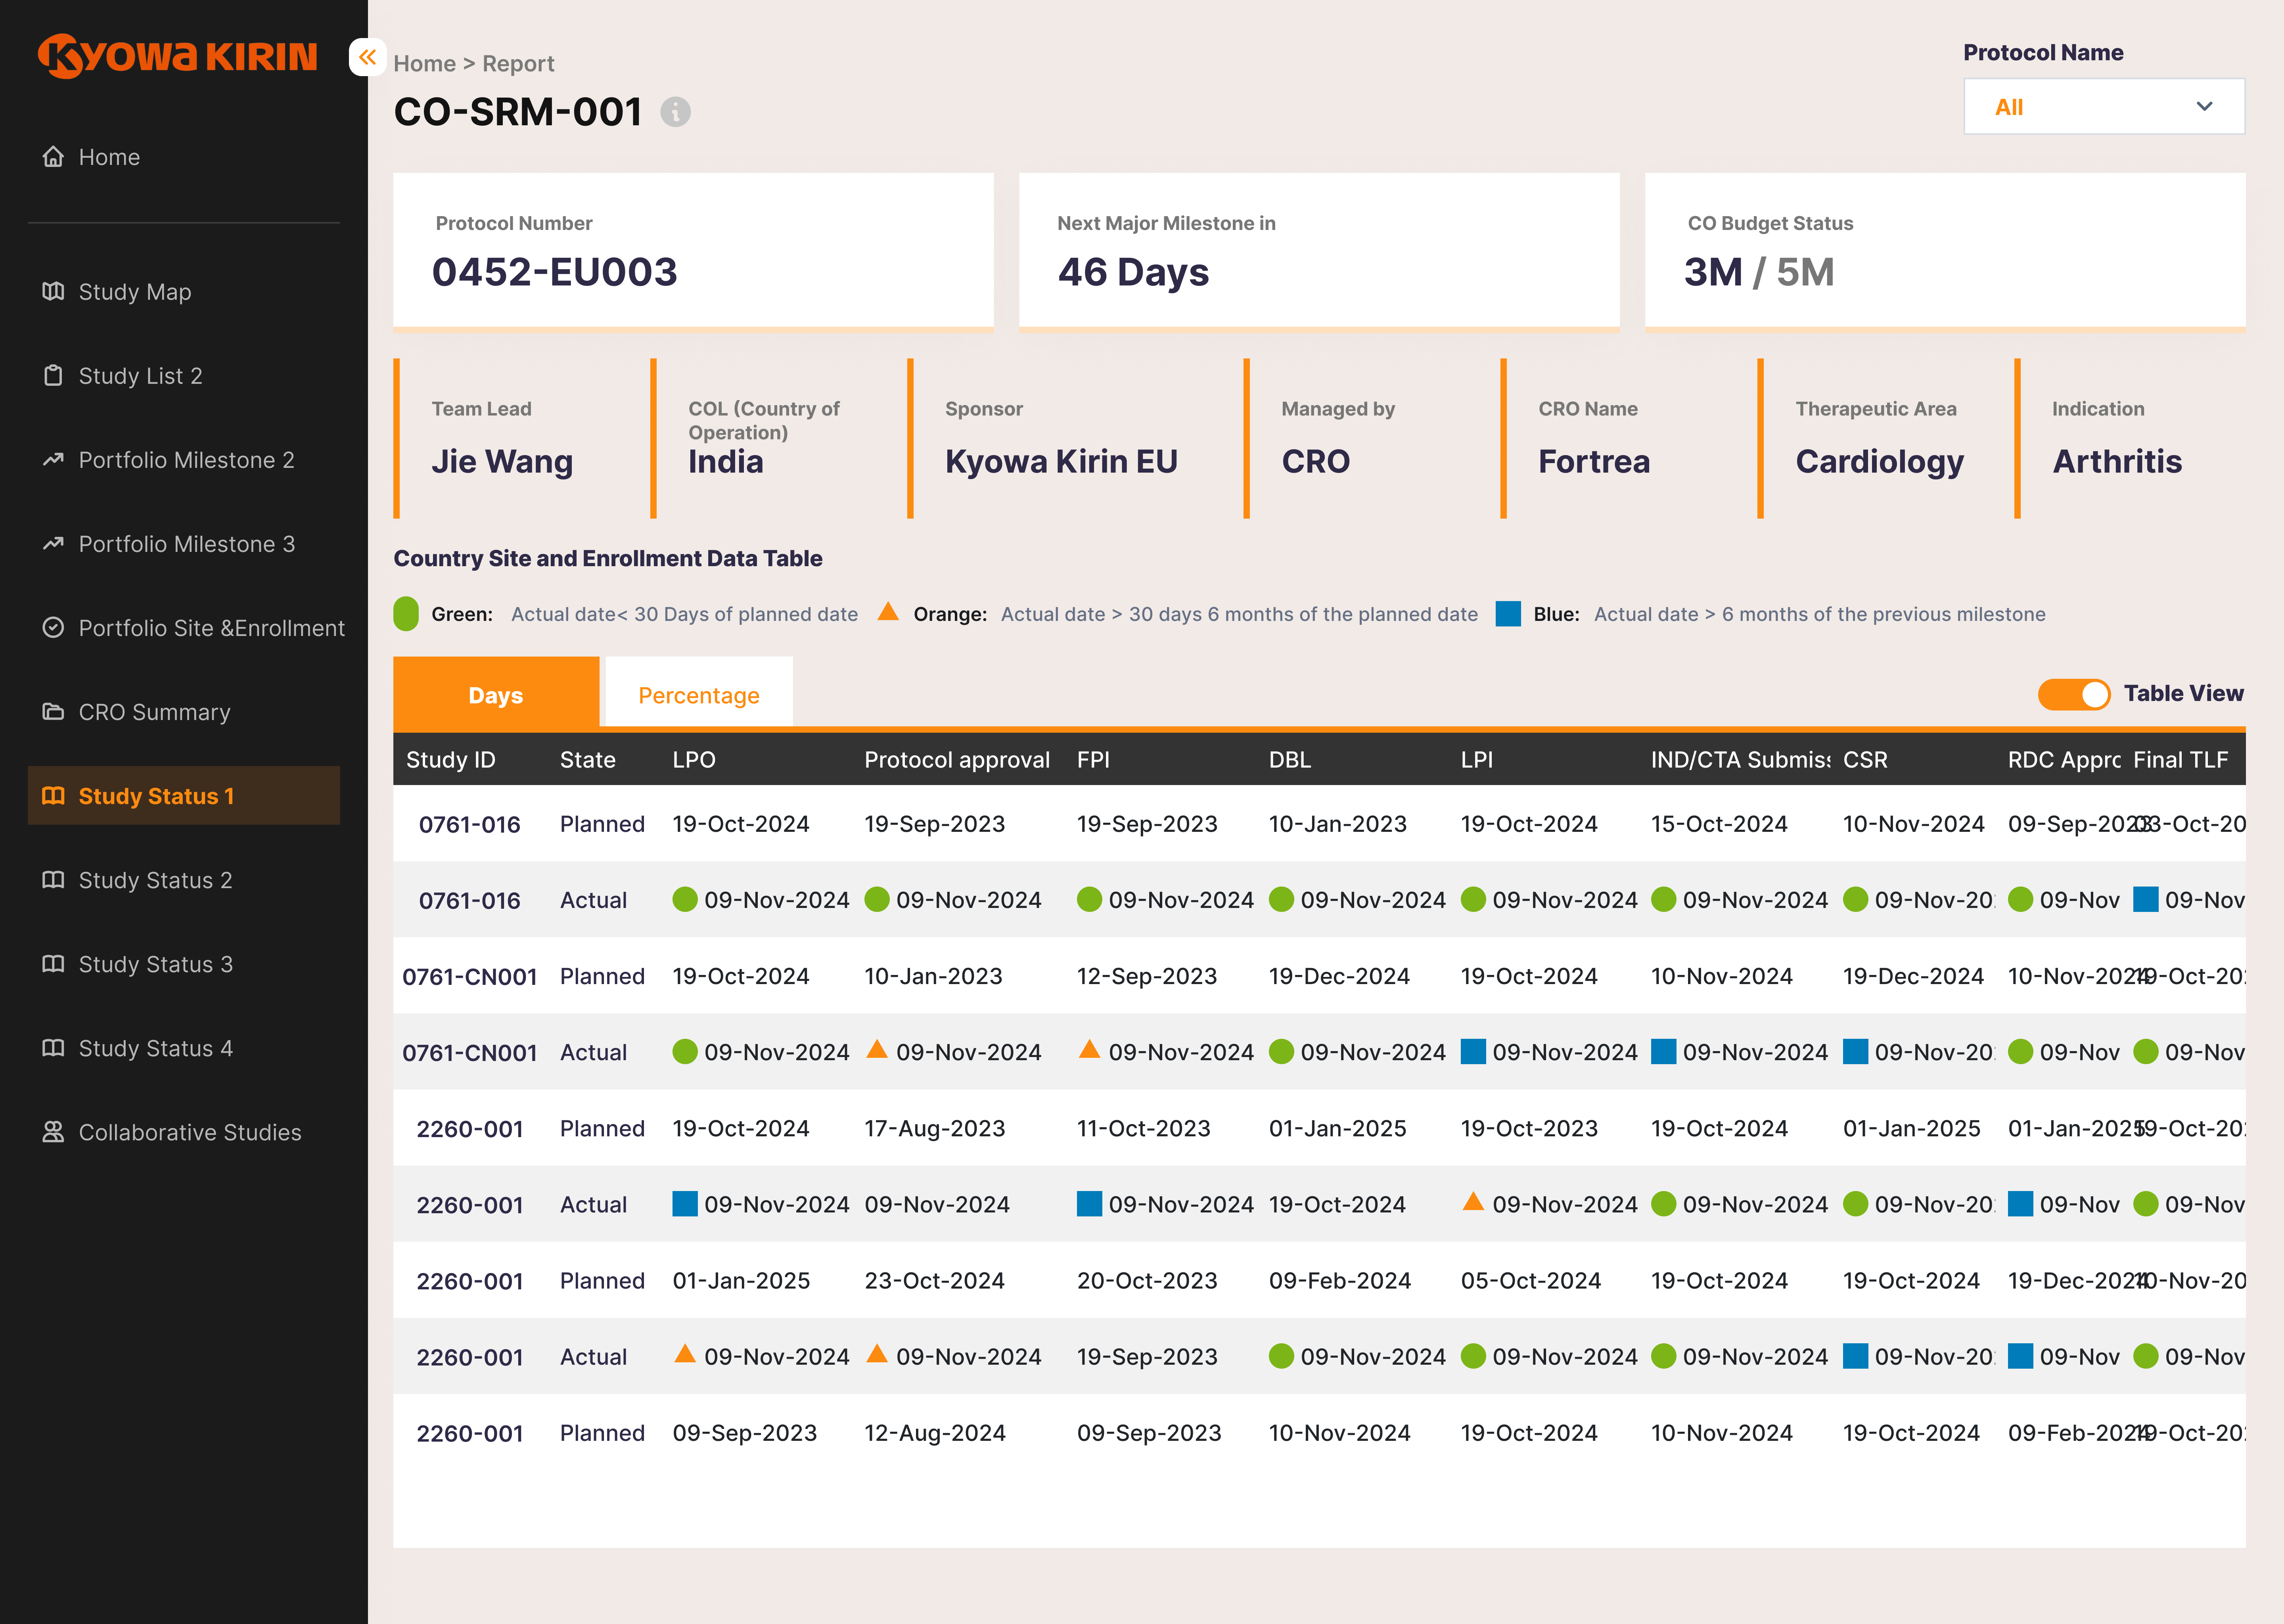The height and width of the screenshot is (1624, 2284).
Task: Click the Indication value Arthritis
Action: click(x=2117, y=461)
